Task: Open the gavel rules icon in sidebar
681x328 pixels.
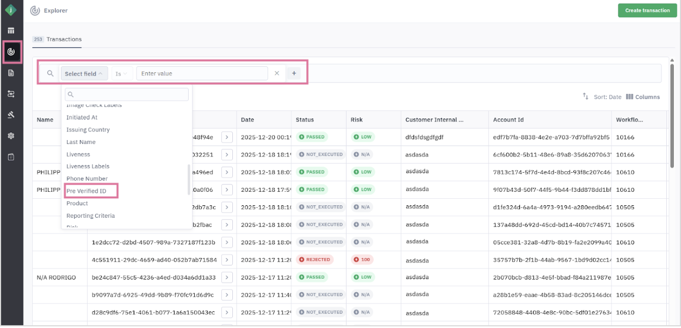Action: coord(11,115)
